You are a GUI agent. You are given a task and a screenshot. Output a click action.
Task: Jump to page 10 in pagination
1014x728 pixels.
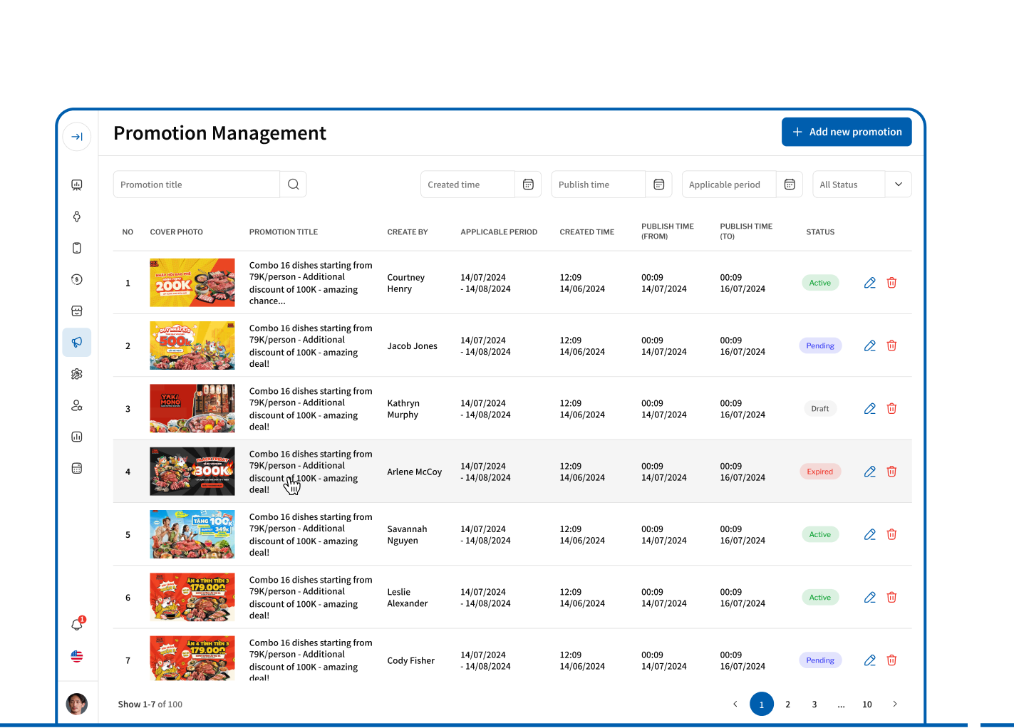click(866, 704)
